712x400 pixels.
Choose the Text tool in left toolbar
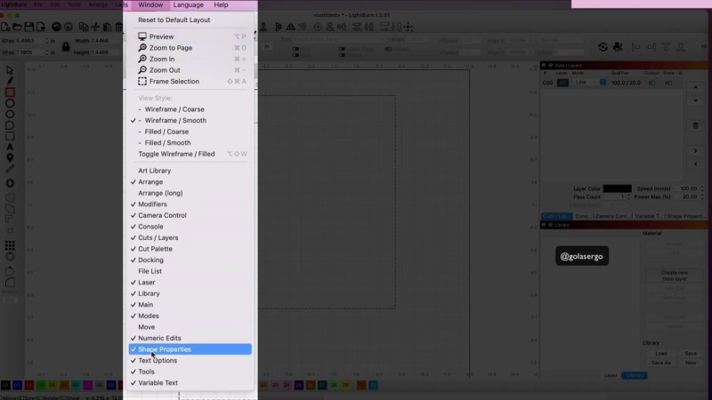pyautogui.click(x=10, y=147)
